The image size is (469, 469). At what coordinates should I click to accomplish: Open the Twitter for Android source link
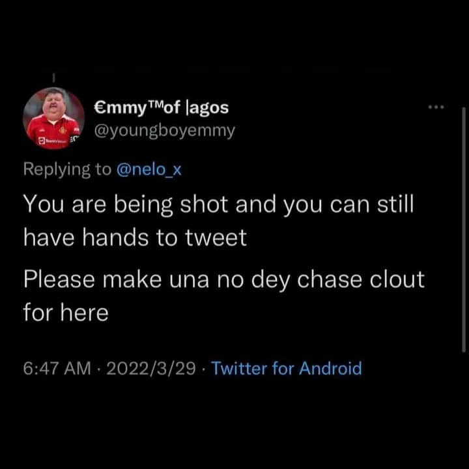[287, 369]
